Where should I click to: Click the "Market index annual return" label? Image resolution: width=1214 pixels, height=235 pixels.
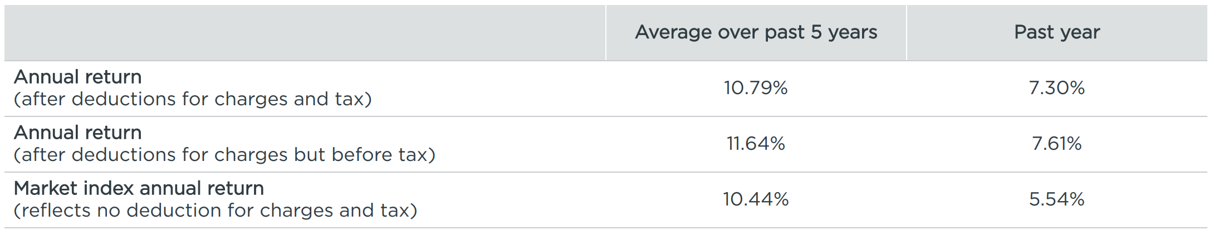click(x=139, y=188)
